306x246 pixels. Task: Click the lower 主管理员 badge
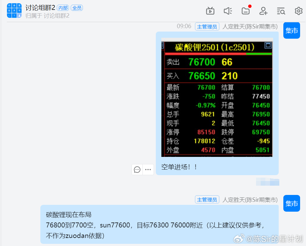click(x=207, y=200)
